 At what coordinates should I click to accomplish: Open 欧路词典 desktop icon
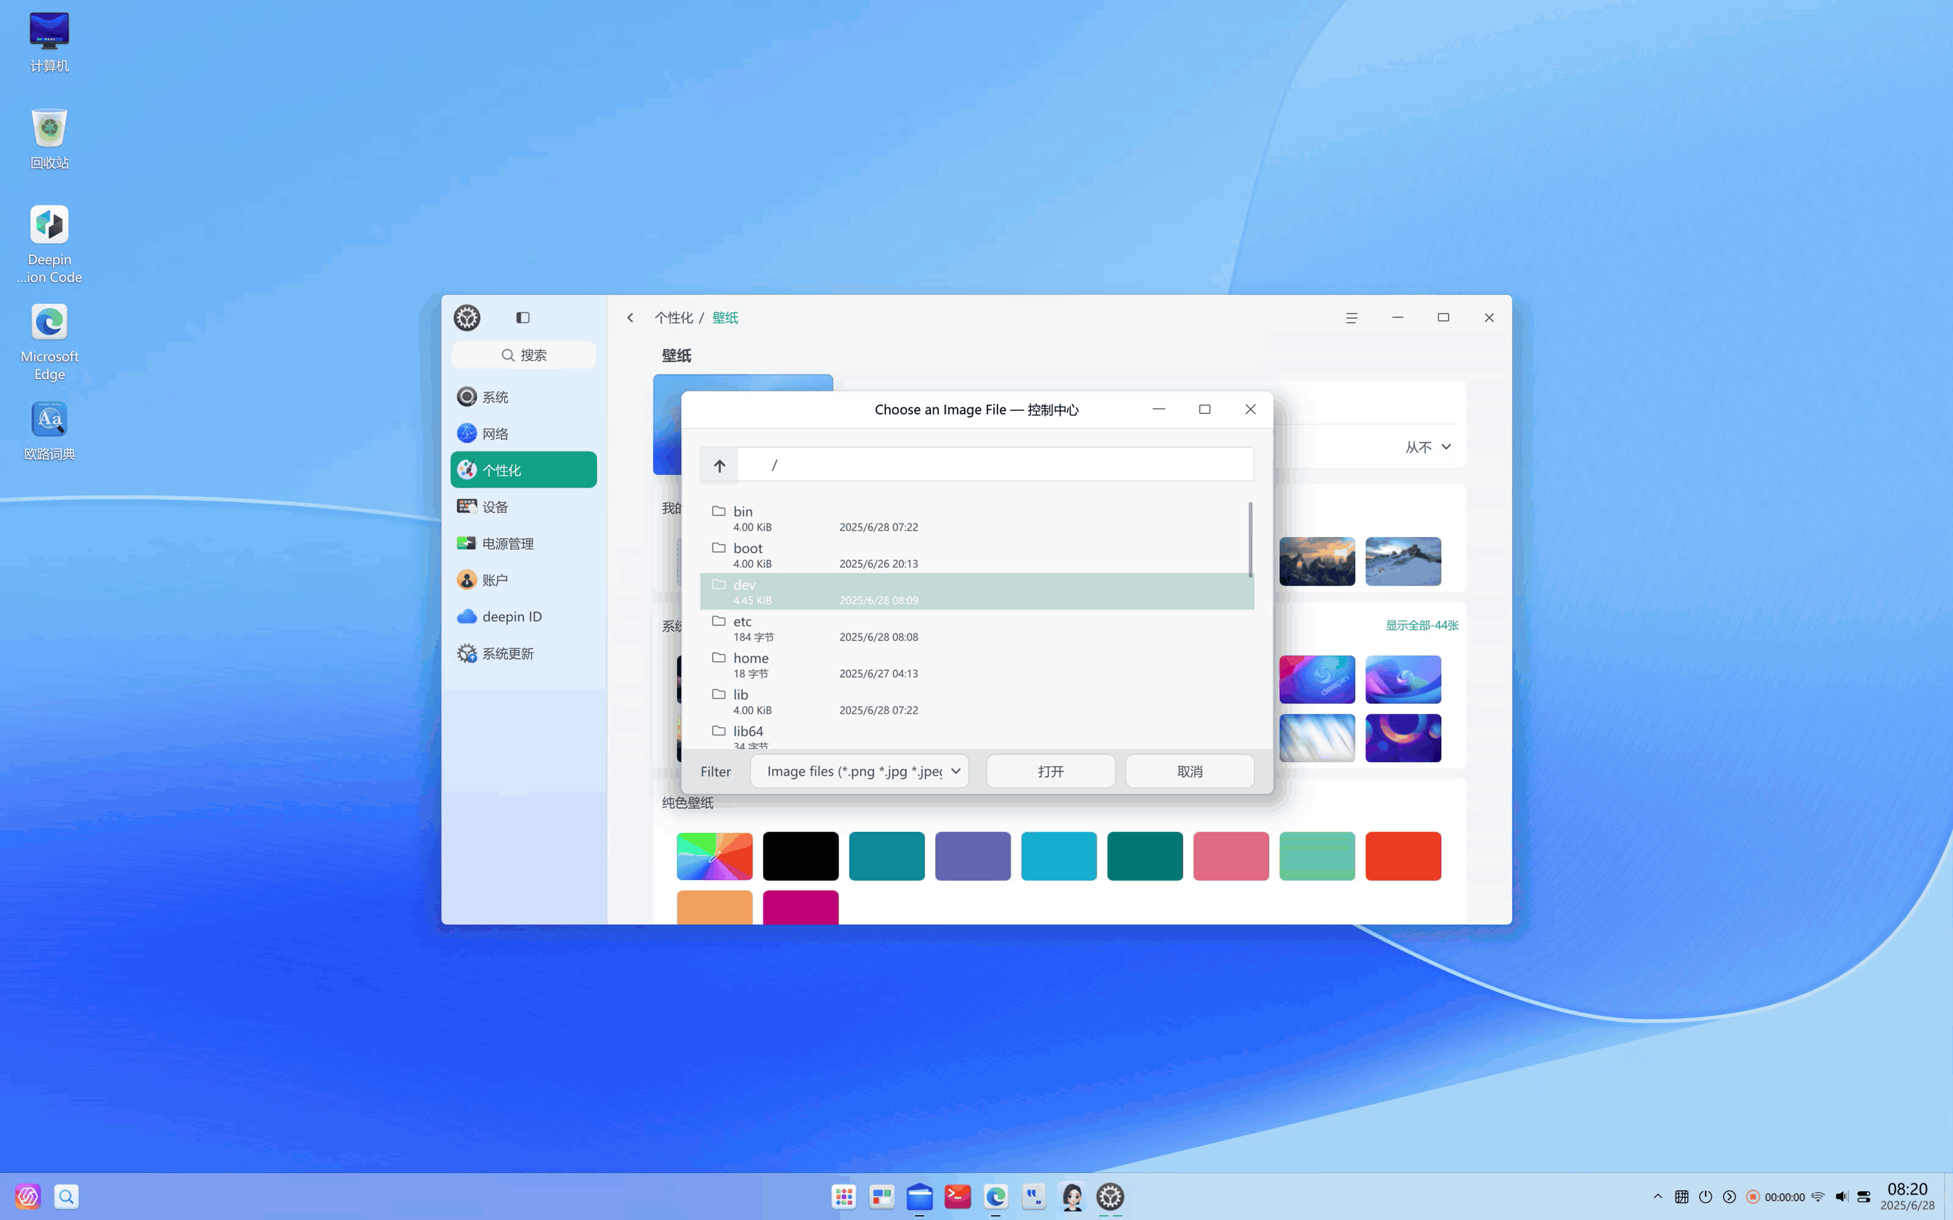[49, 430]
